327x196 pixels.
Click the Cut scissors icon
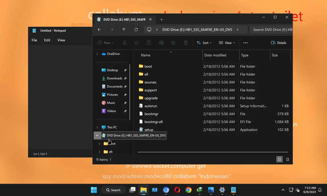124,43
